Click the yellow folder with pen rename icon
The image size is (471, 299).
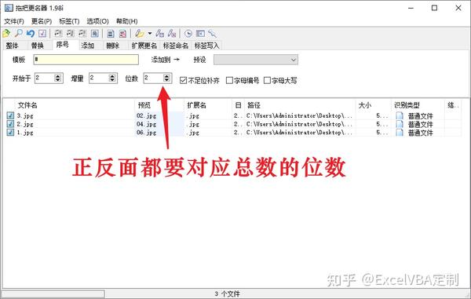[140, 34]
